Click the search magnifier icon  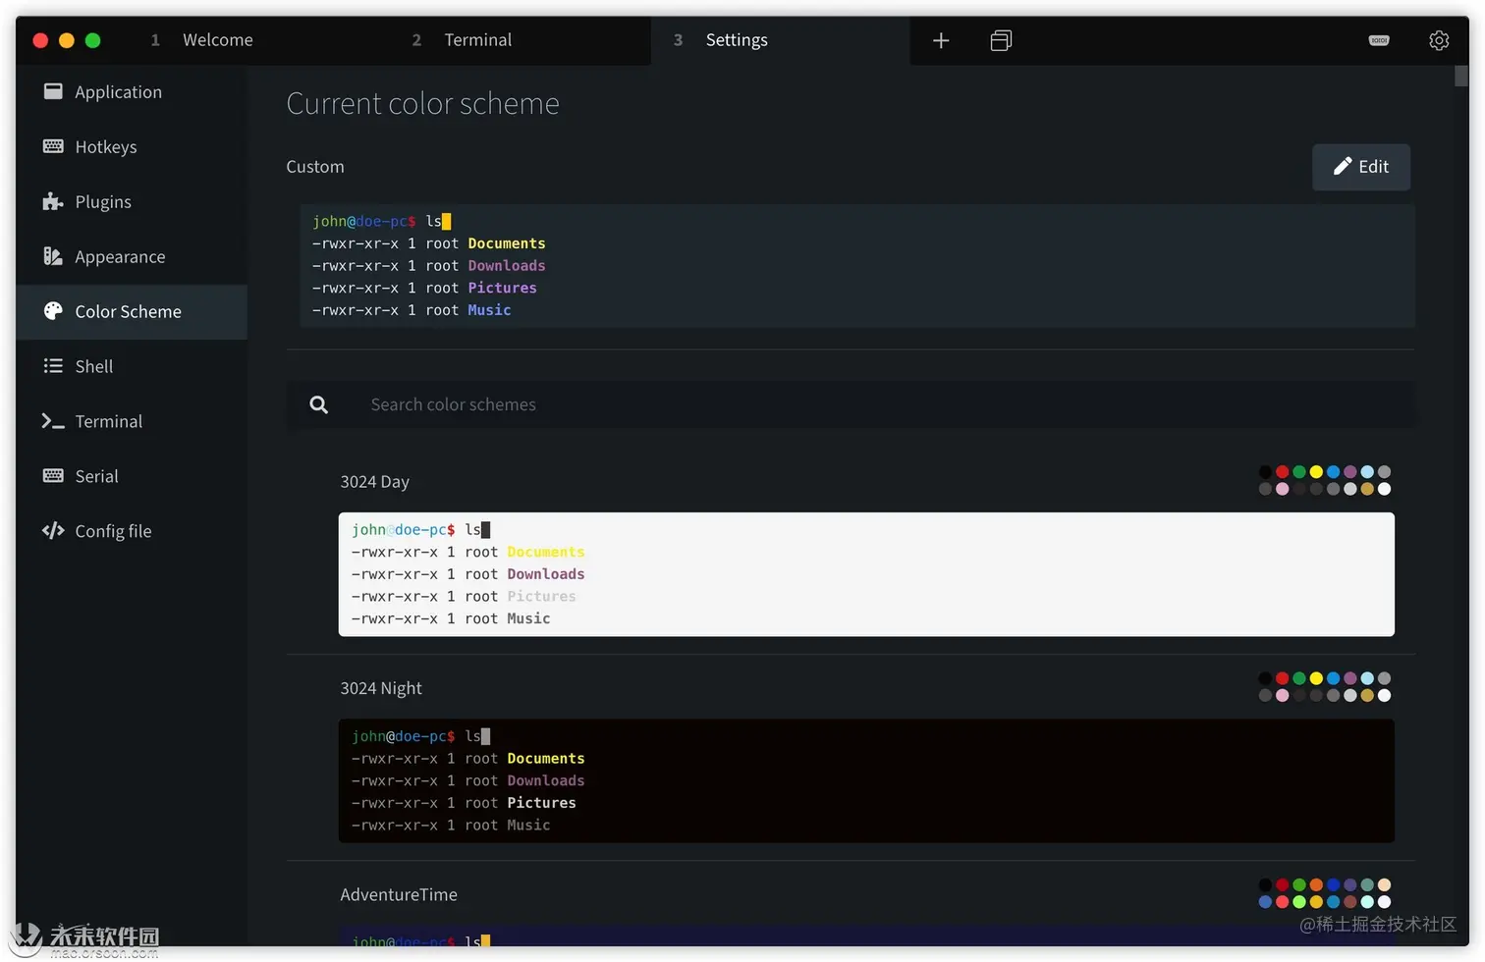click(319, 404)
